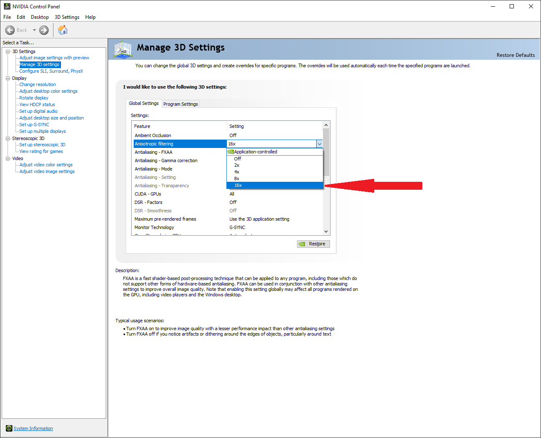Select Maximum pre-rendered frames row

coord(227,219)
